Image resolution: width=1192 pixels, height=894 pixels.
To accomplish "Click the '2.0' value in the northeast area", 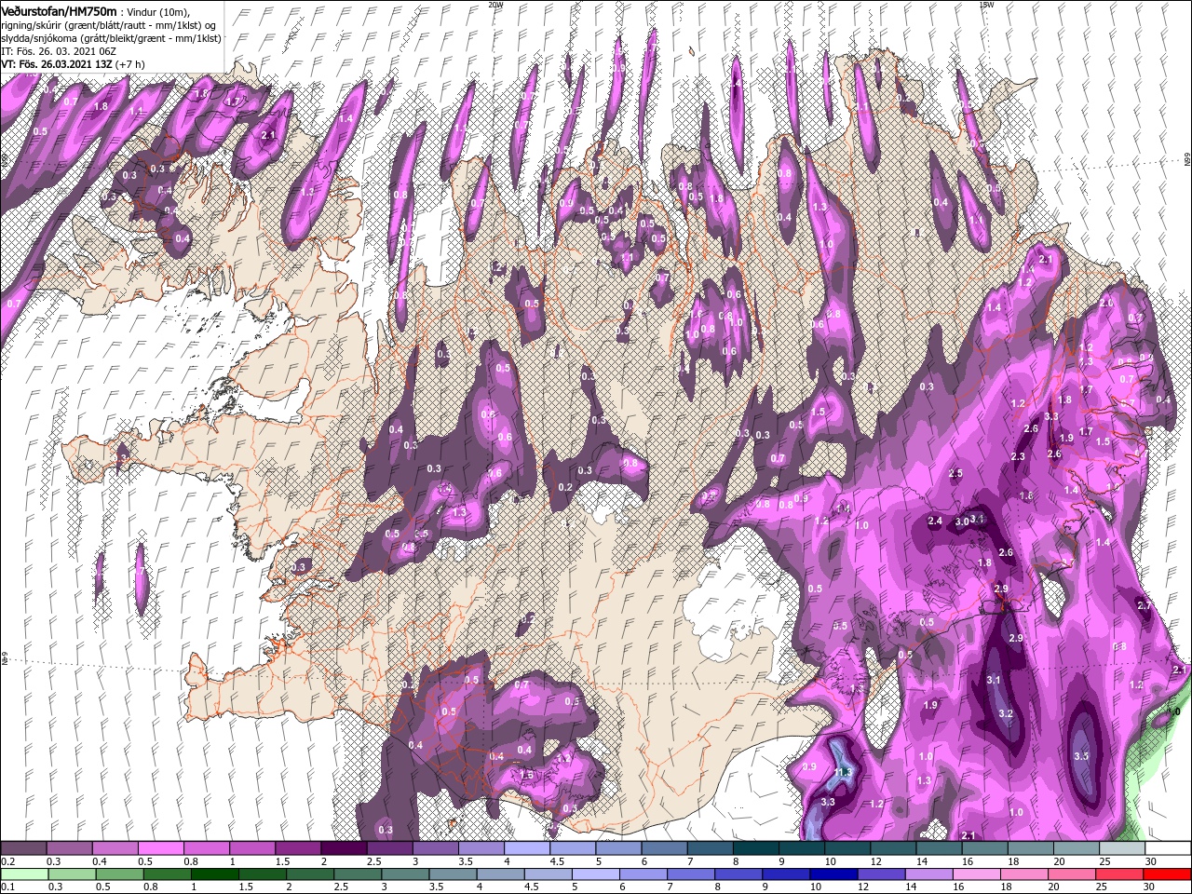I will [x=1107, y=304].
